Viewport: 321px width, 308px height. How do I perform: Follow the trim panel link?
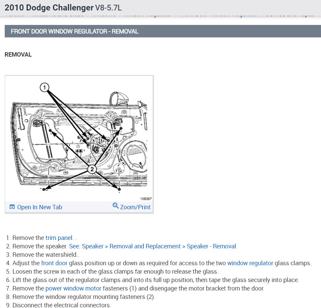[x=59, y=238]
